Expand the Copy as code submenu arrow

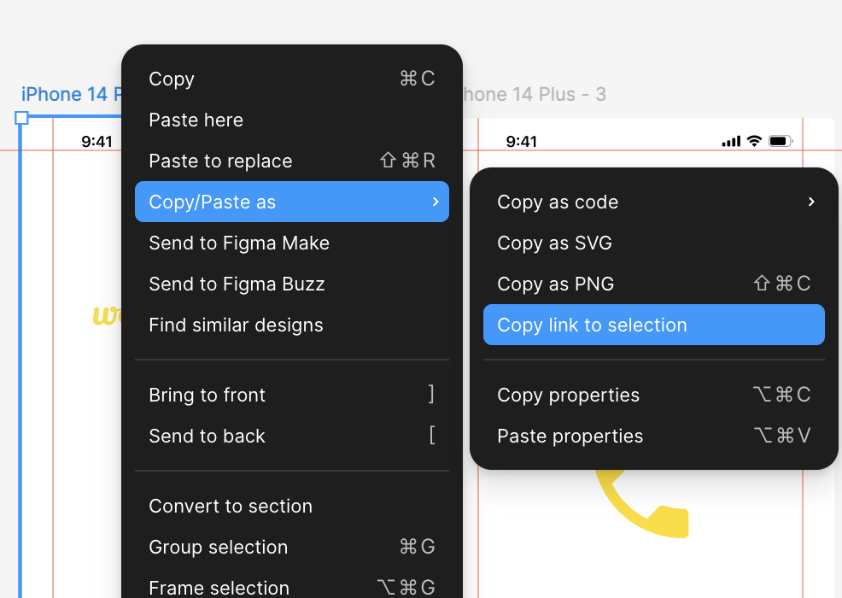(x=810, y=202)
